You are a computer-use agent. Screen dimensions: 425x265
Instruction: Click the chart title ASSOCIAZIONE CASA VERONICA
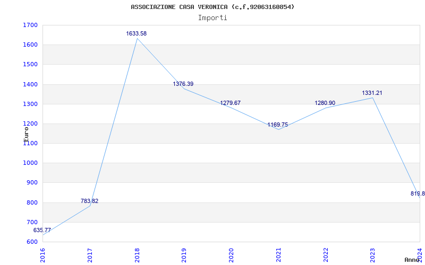(212, 7)
